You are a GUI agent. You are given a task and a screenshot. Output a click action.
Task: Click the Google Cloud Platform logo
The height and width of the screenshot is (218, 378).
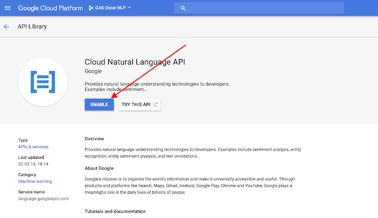click(x=50, y=8)
